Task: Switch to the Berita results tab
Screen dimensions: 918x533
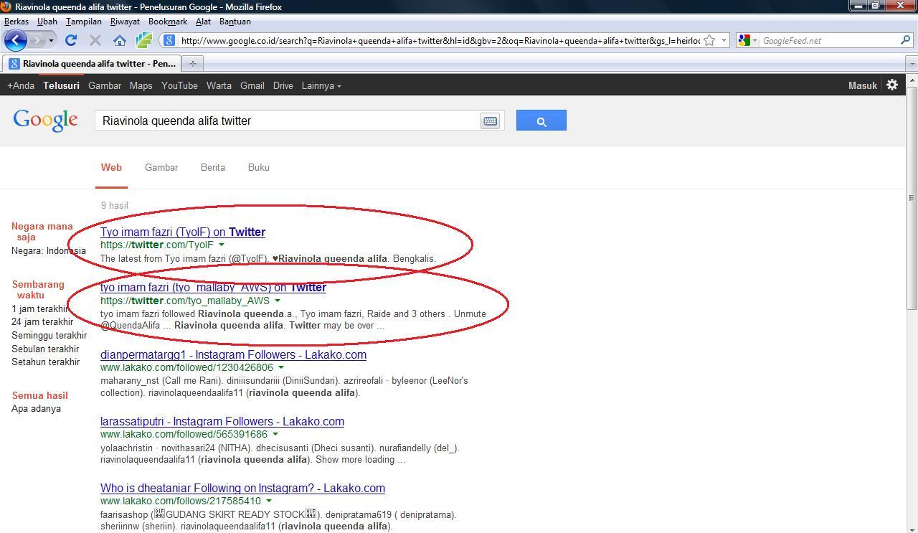Action: 213,167
